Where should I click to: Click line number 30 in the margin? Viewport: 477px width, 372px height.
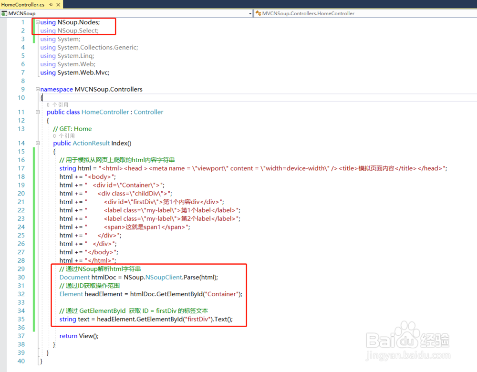[21, 277]
